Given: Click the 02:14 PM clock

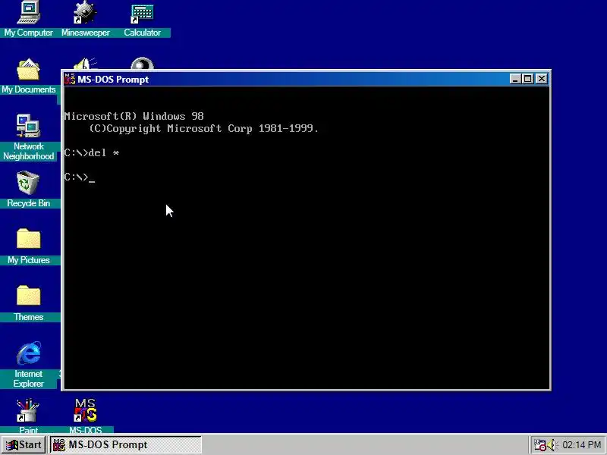Looking at the screenshot, I should (x=582, y=445).
